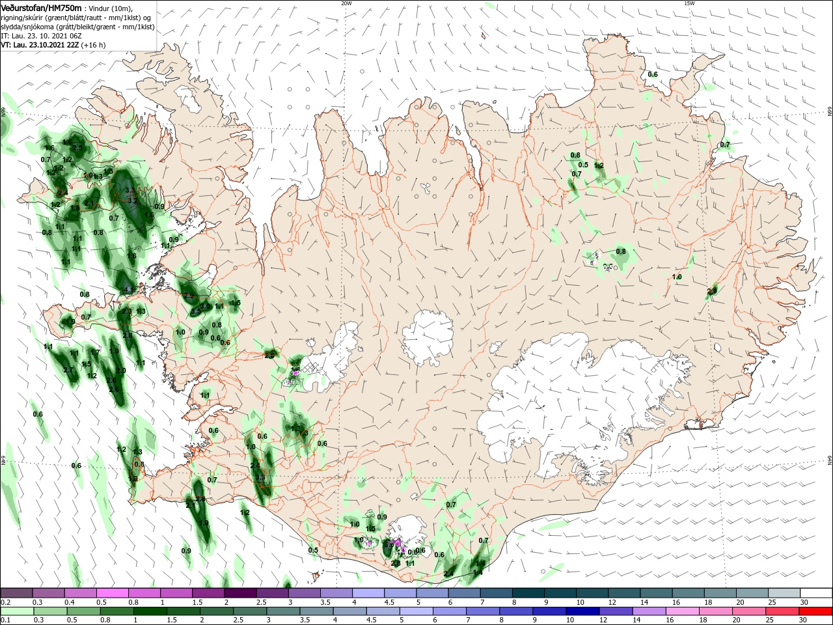This screenshot has width=833, height=625.
Task: Click the 4.1 precipitation value on the map
Action: 128,290
